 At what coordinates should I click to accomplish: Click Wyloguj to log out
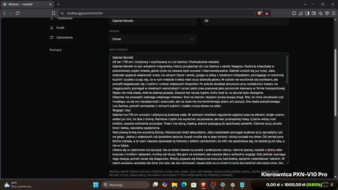pos(55,50)
